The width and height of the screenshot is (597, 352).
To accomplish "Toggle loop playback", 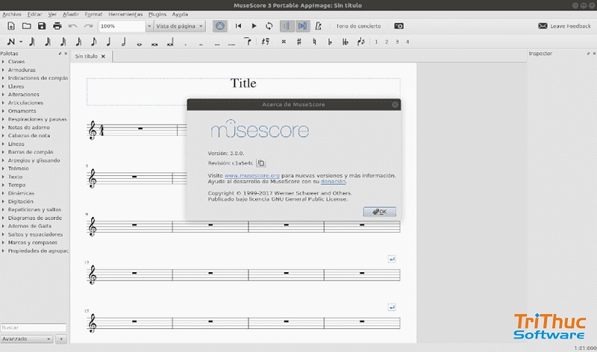I will 269,26.
